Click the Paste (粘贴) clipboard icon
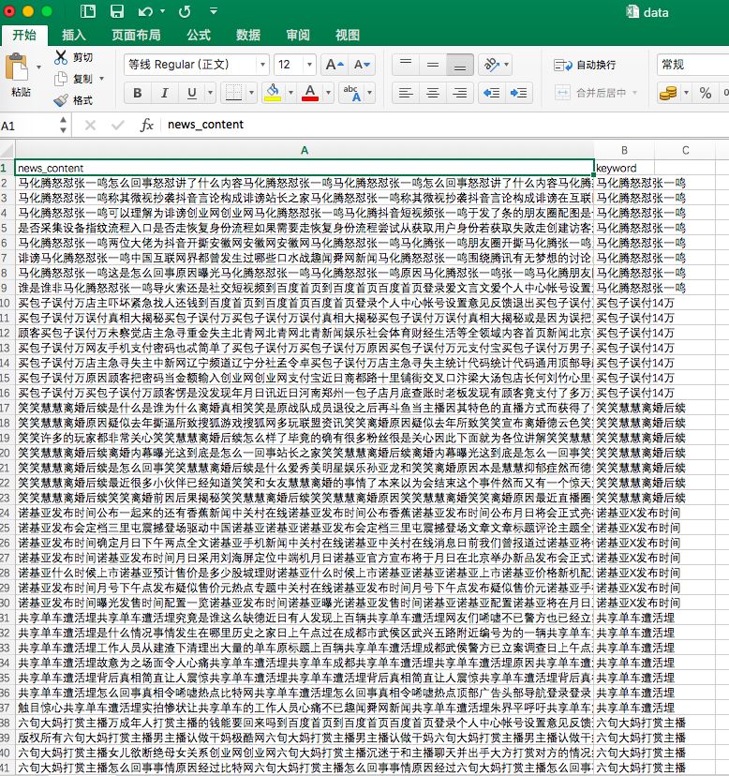 pos(16,67)
